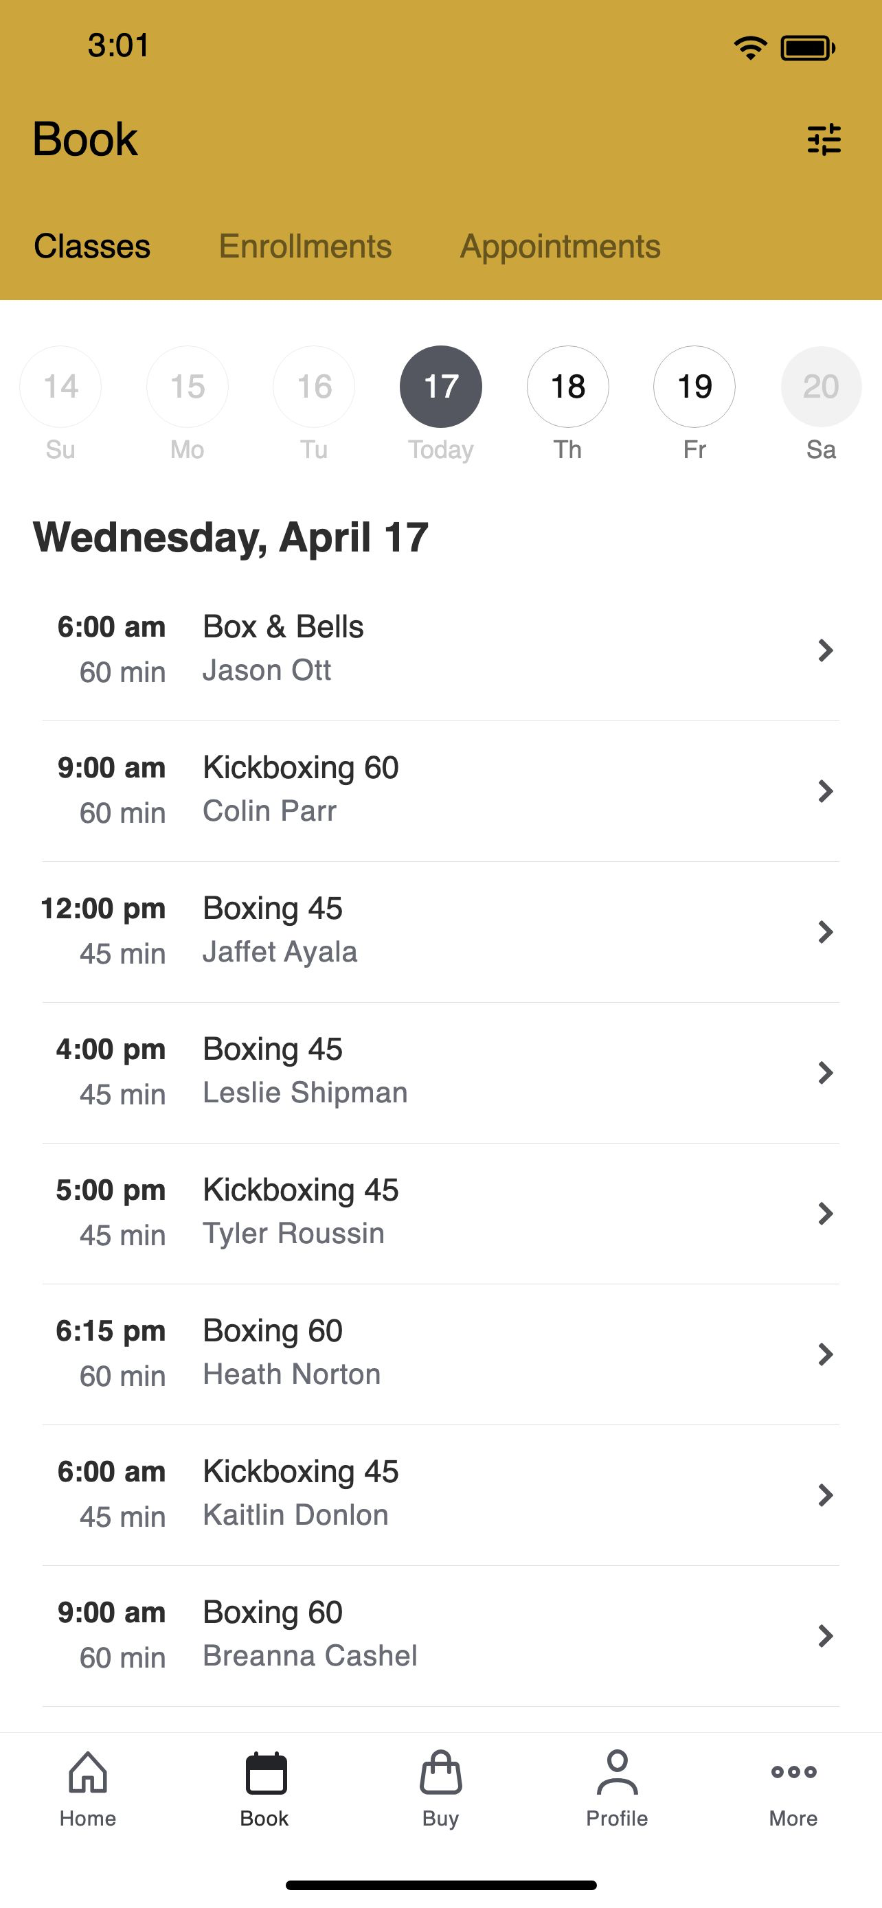882x1908 pixels.
Task: Open the filter settings icon
Action: pos(824,139)
